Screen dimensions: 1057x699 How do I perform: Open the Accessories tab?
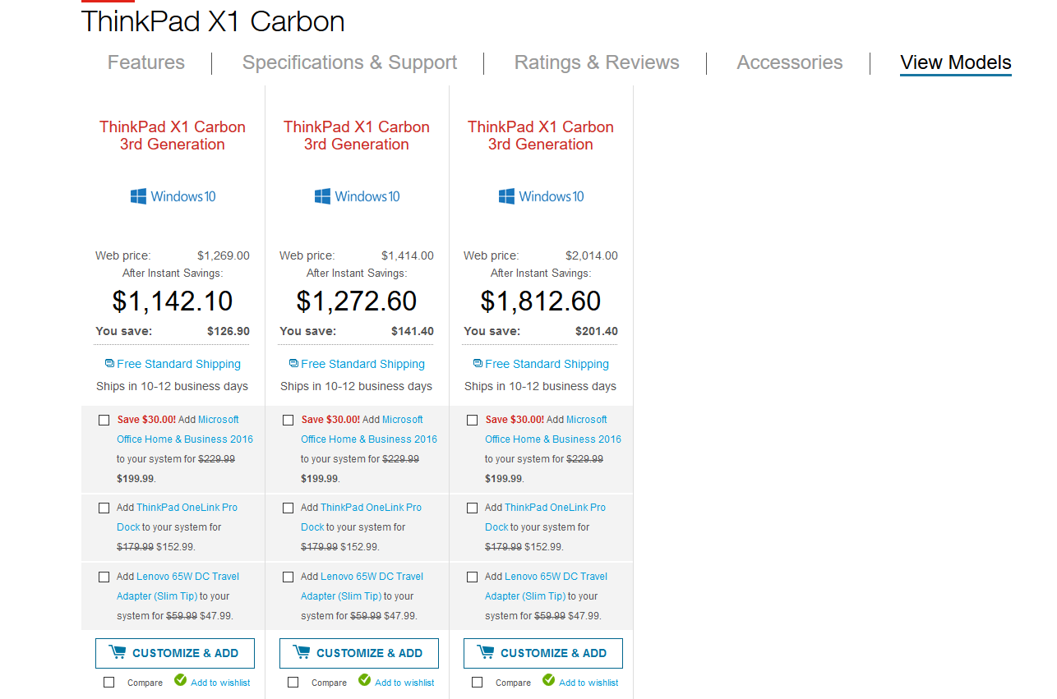pyautogui.click(x=790, y=62)
